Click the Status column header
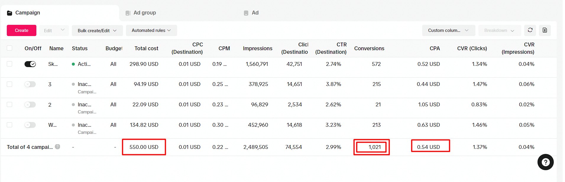 80,48
